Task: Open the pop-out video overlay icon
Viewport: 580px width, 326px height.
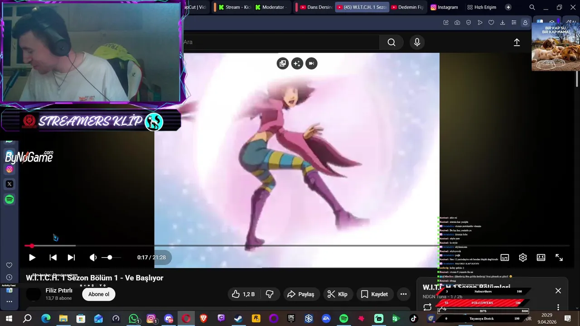Action: click(283, 63)
